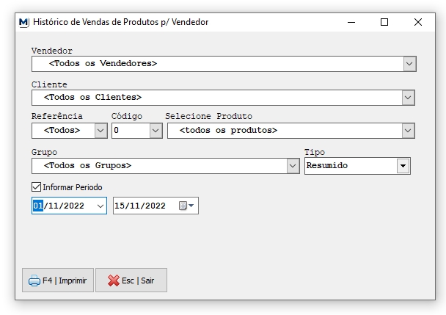
Task: Maximize the Histórico de Vendas window
Action: [384, 22]
